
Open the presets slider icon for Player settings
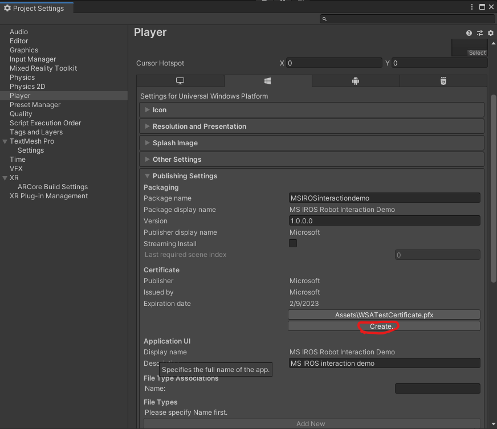click(x=479, y=33)
